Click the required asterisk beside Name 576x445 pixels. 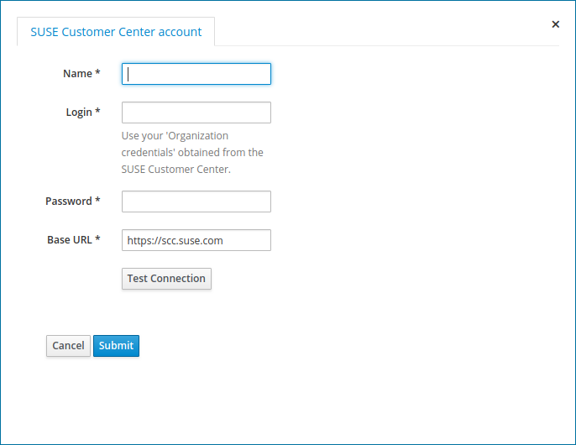pyautogui.click(x=97, y=74)
